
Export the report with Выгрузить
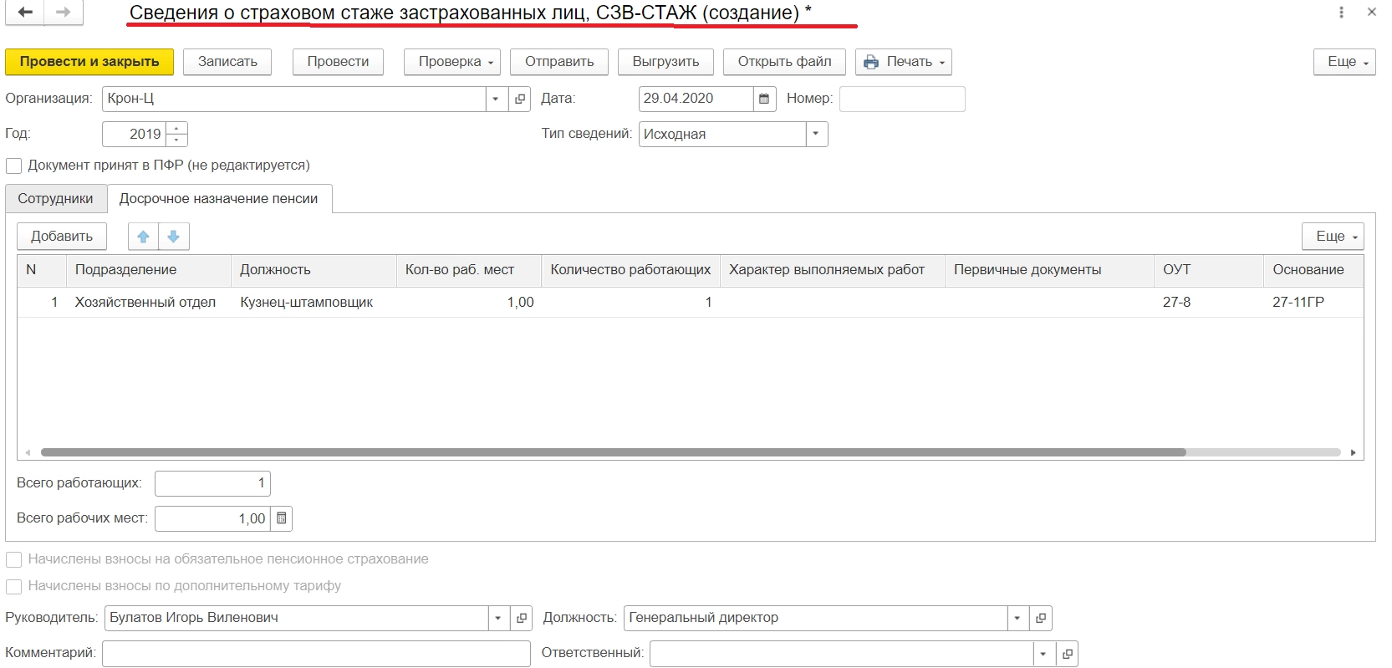click(x=665, y=62)
